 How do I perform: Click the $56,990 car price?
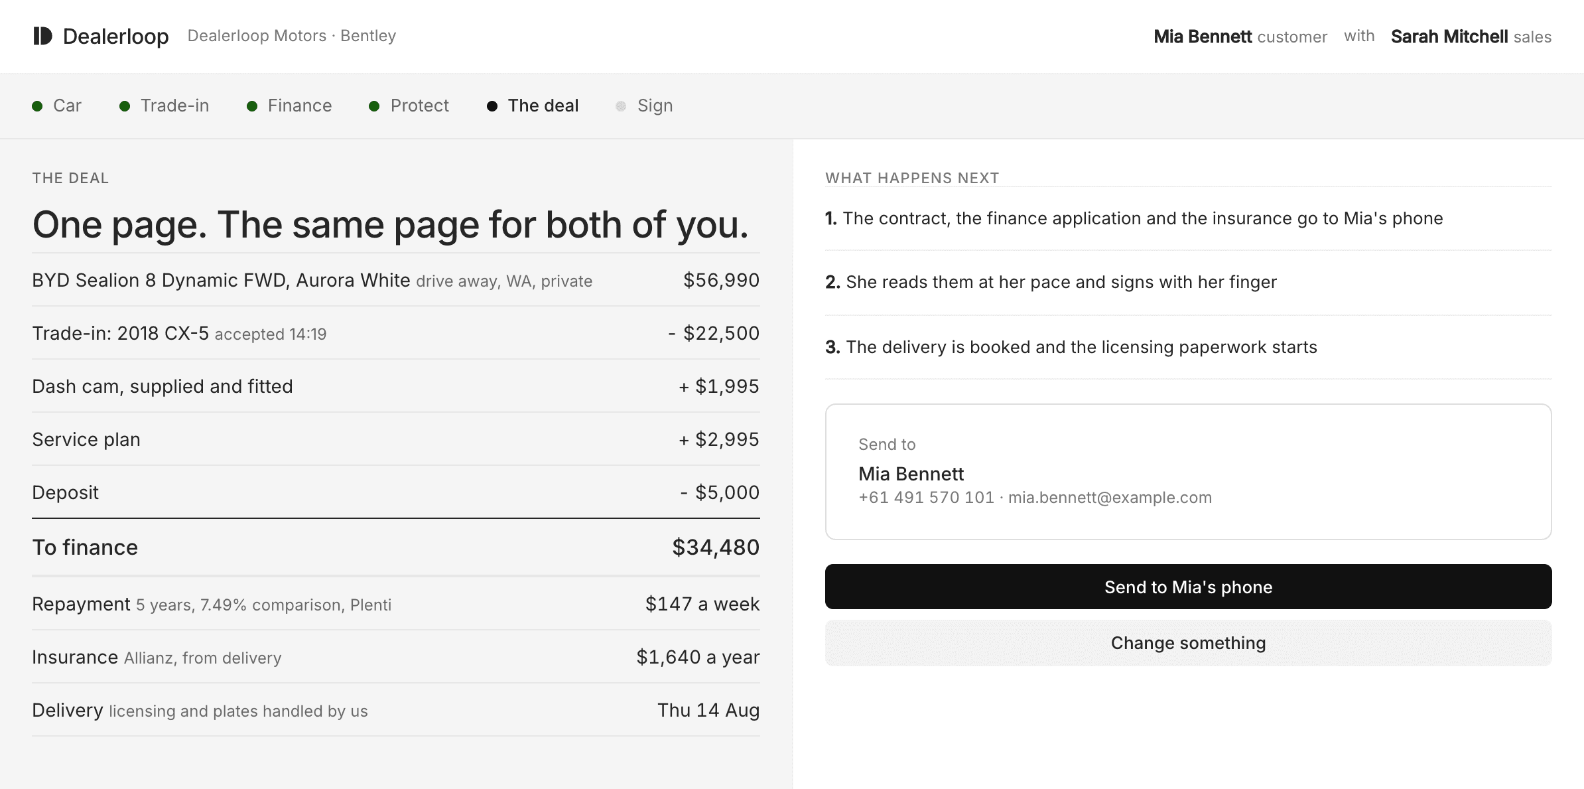pos(722,280)
